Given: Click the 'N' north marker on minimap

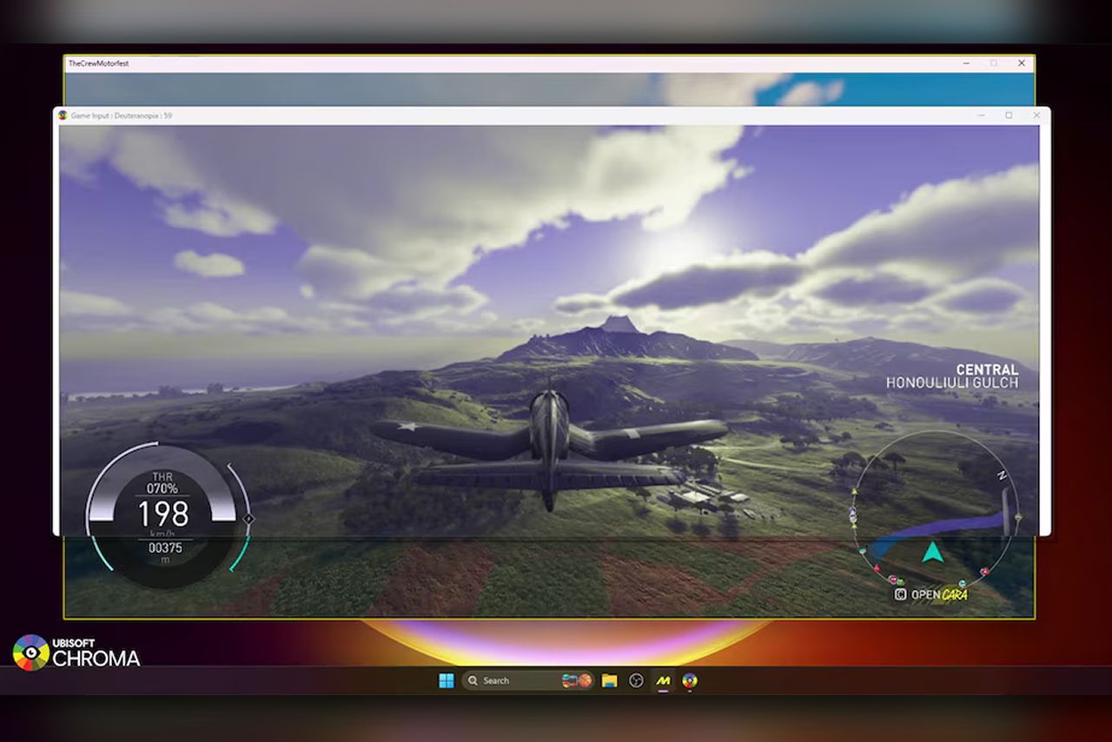Looking at the screenshot, I should tap(1002, 475).
